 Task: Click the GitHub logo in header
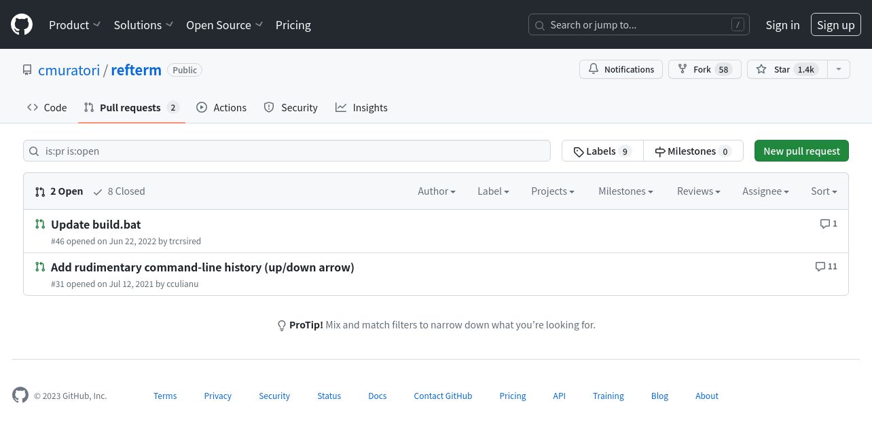22,25
